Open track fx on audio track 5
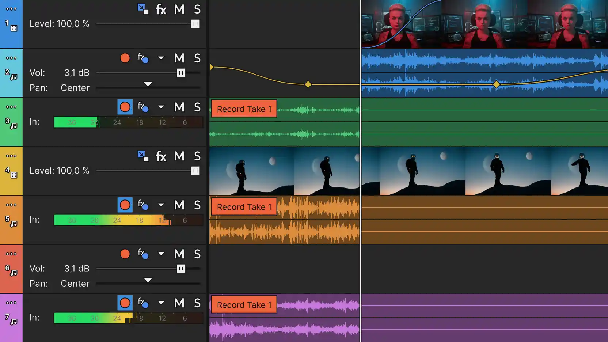The height and width of the screenshot is (342, 608). (143, 205)
